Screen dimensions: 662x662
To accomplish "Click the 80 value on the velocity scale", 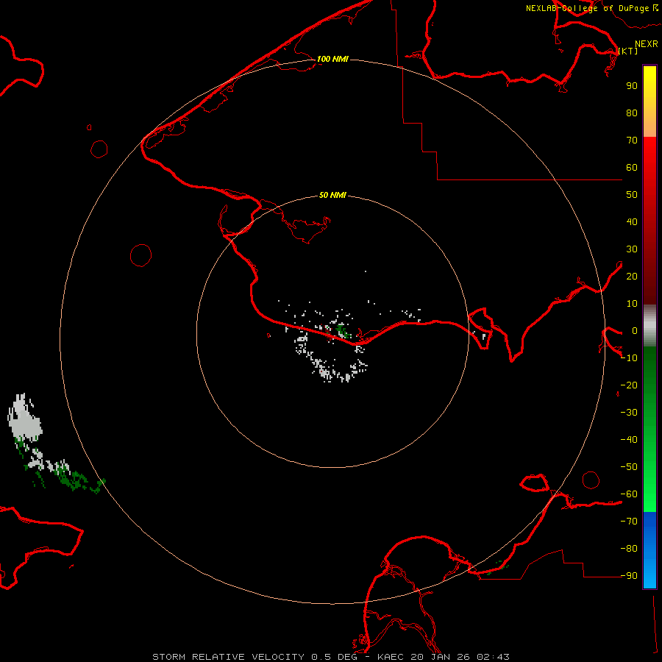I will coord(632,113).
